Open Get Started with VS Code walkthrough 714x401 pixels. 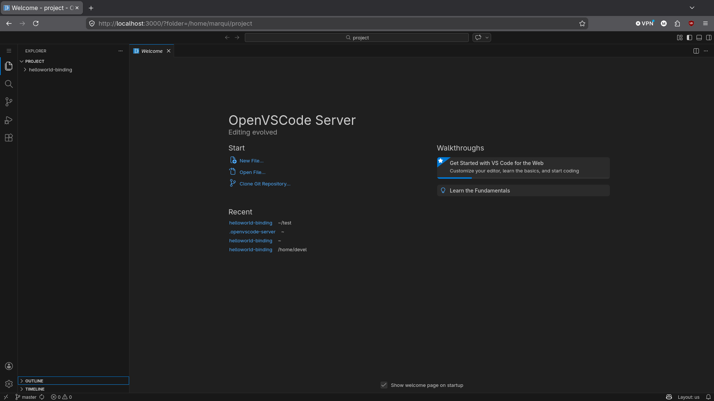click(x=523, y=168)
